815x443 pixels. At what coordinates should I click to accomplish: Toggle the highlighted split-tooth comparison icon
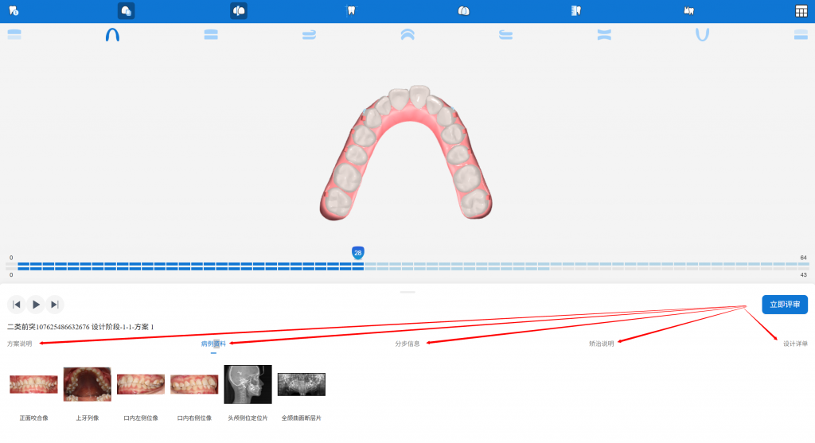click(x=239, y=11)
